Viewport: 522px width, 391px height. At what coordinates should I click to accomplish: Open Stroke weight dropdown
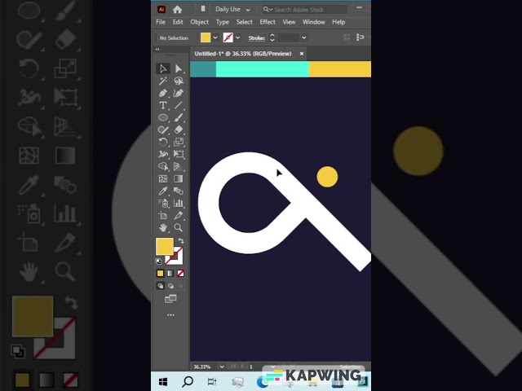(x=303, y=37)
